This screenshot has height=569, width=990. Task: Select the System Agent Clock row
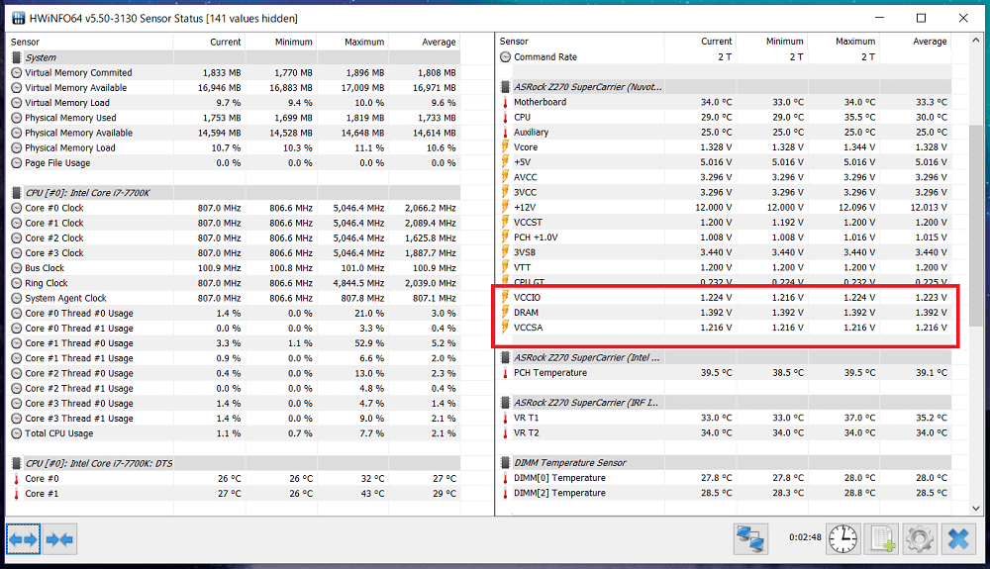(235, 298)
